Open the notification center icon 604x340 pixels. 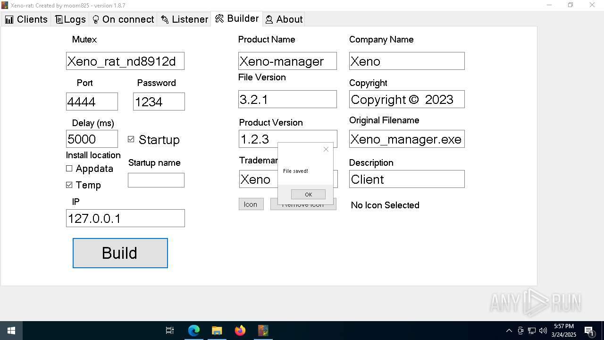[589, 331]
